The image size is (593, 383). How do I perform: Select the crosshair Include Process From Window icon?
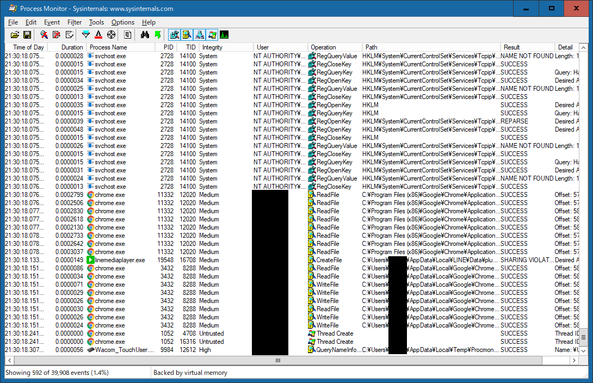[111, 35]
